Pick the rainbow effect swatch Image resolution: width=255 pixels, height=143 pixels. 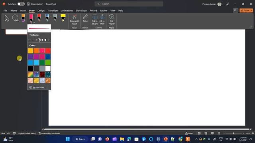click(x=30, y=75)
